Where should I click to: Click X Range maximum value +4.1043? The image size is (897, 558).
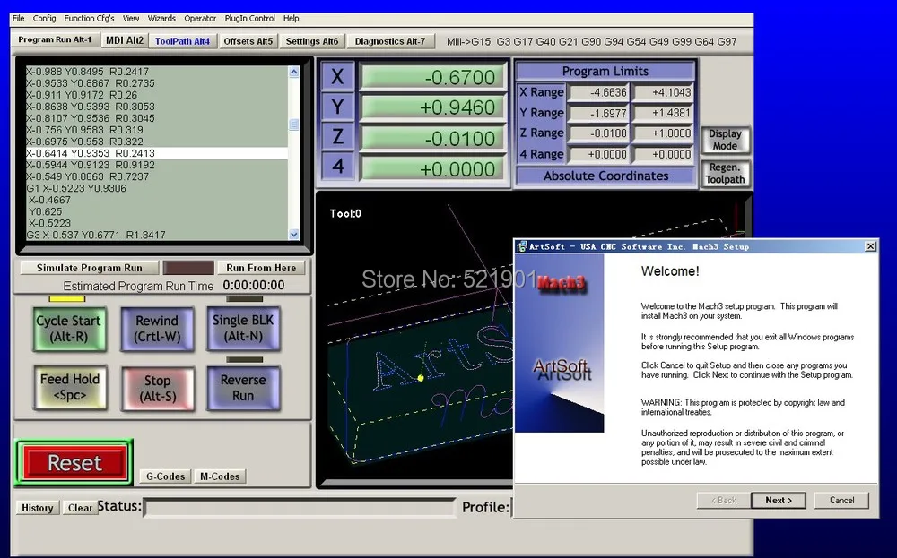coord(663,92)
